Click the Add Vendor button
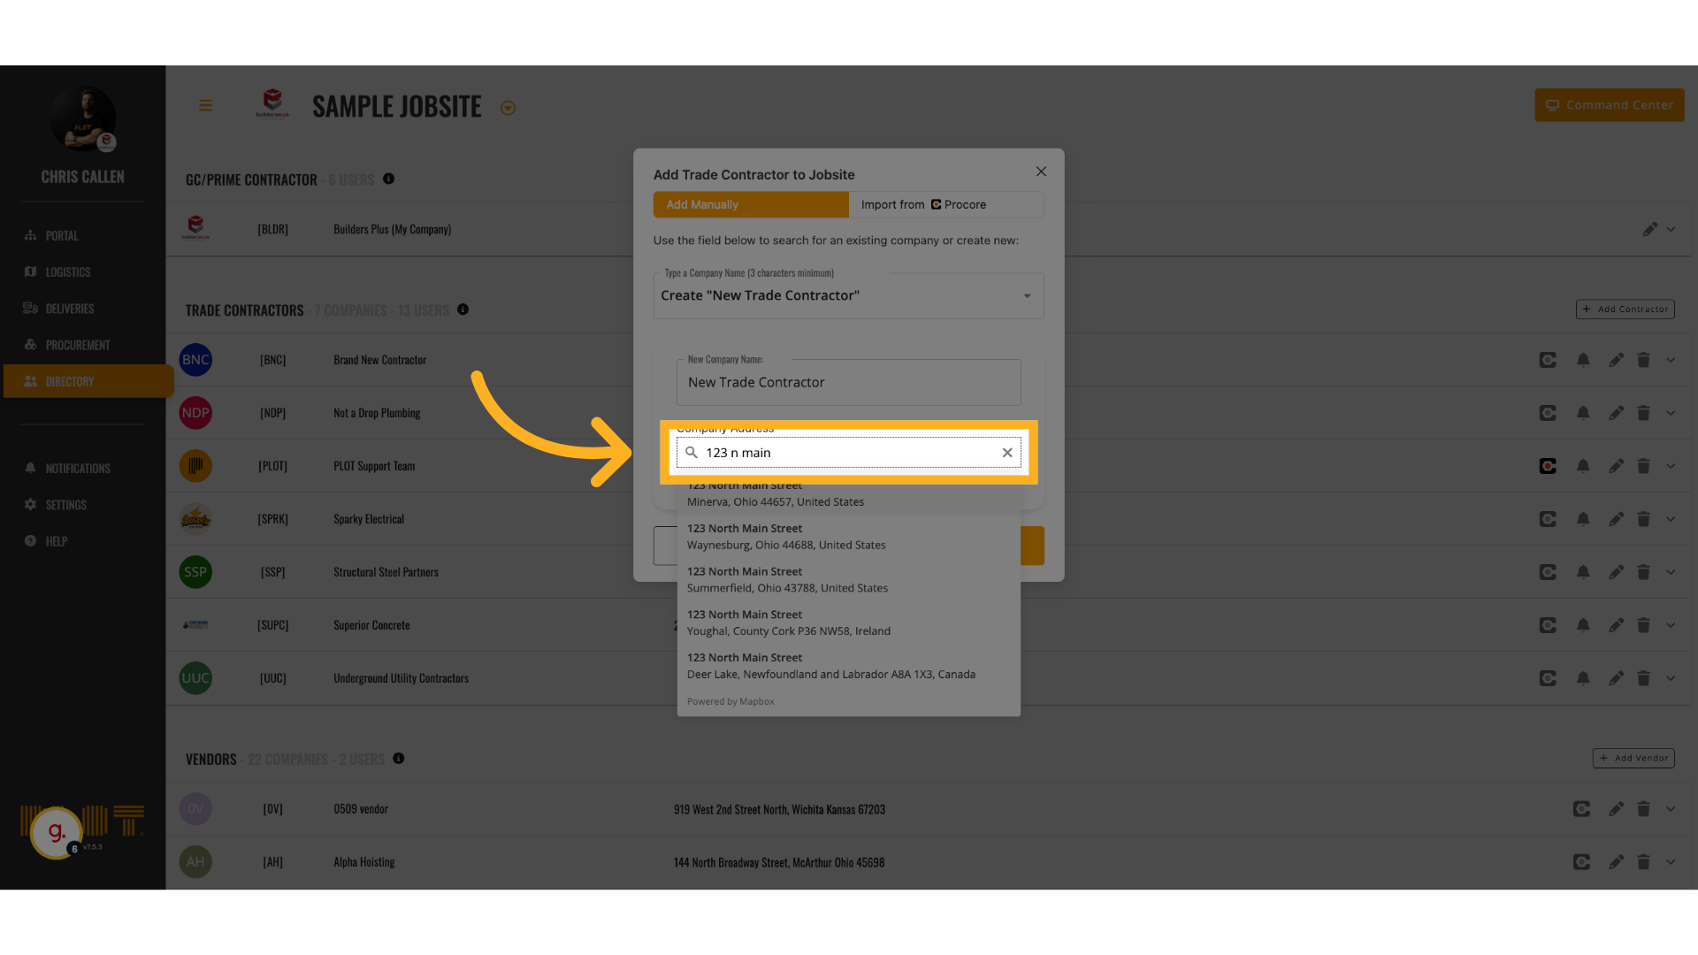This screenshot has width=1698, height=955. click(x=1633, y=758)
